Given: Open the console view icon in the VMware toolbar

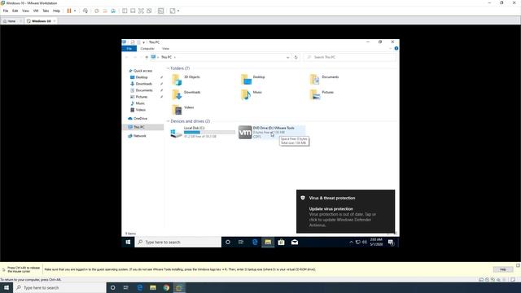Looking at the screenshot, I should point(161,11).
